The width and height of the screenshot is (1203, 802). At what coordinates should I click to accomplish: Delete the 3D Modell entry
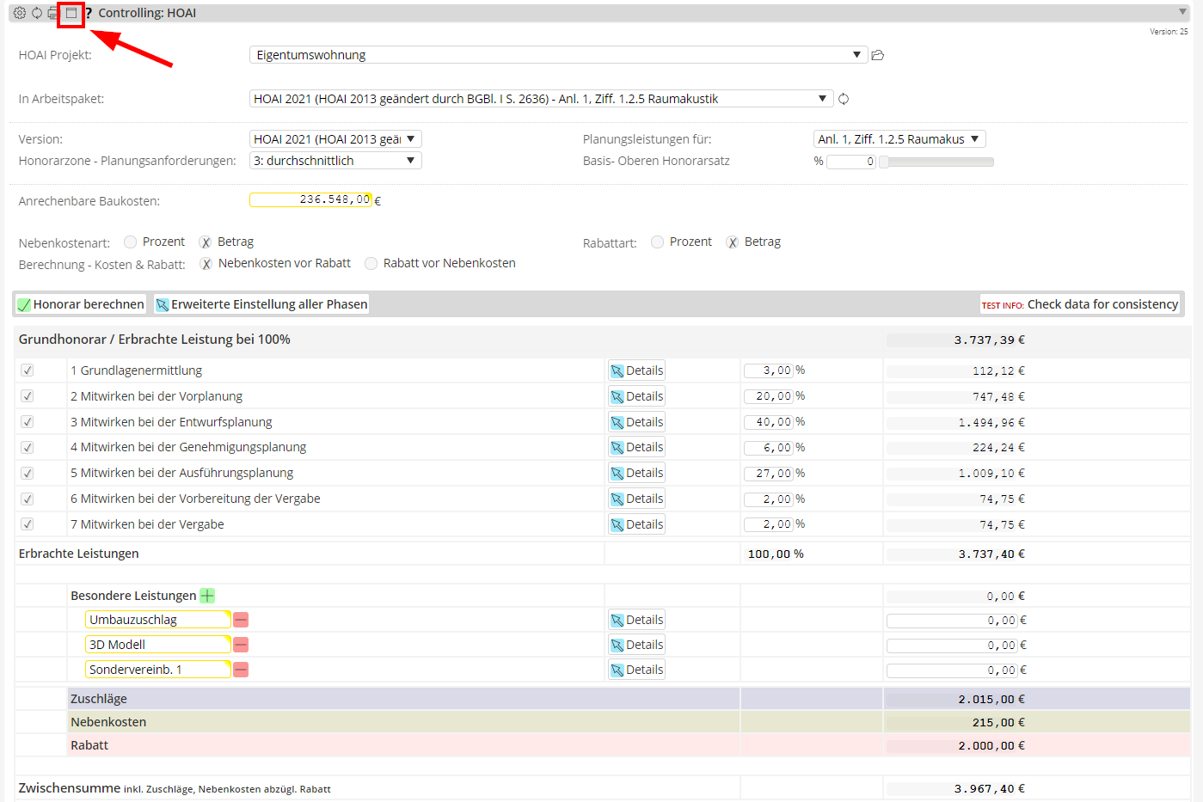(x=241, y=645)
